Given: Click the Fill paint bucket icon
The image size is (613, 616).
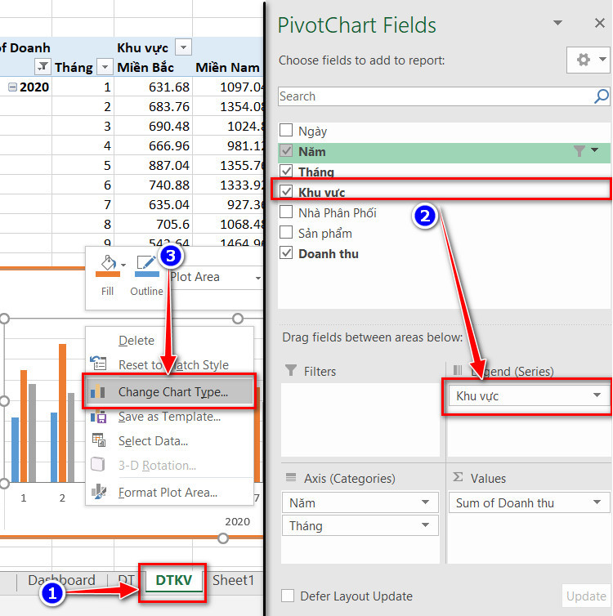Looking at the screenshot, I should [109, 262].
